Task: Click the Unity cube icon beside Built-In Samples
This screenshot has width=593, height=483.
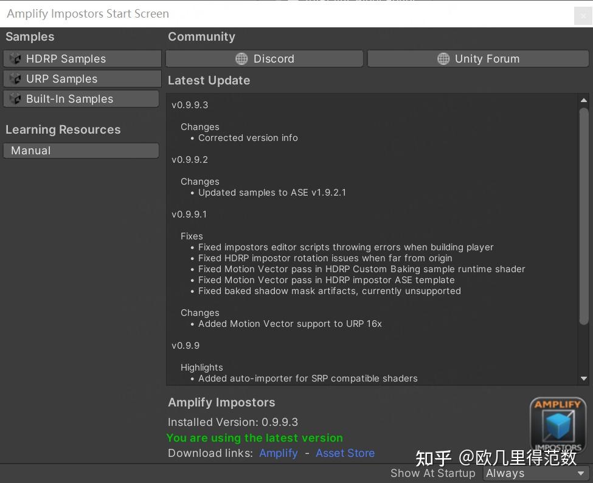Action: [15, 98]
